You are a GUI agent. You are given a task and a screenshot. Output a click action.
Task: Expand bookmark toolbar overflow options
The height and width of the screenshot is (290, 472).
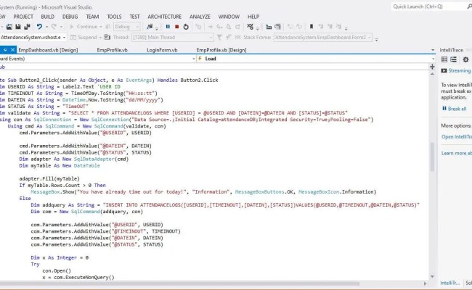346,28
